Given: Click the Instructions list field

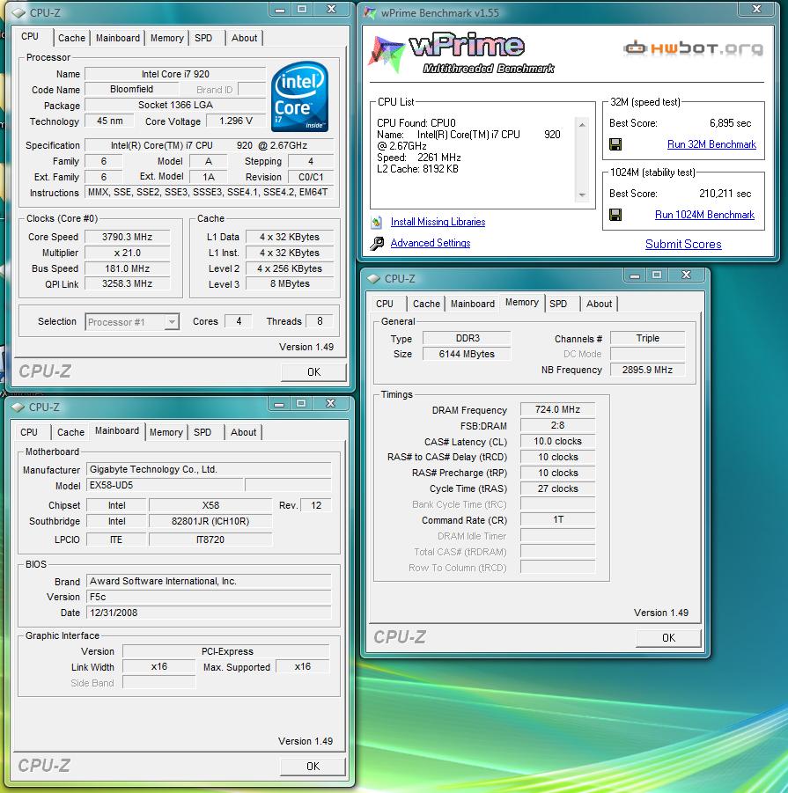Looking at the screenshot, I should [209, 193].
